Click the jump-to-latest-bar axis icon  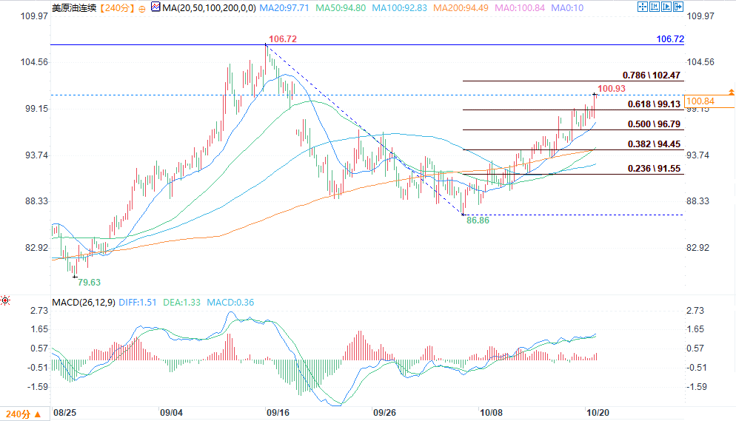click(x=666, y=7)
